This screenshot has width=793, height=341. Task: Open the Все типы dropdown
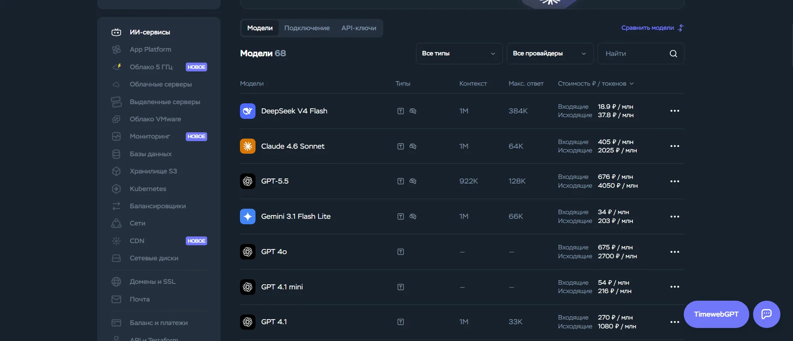[459, 54]
